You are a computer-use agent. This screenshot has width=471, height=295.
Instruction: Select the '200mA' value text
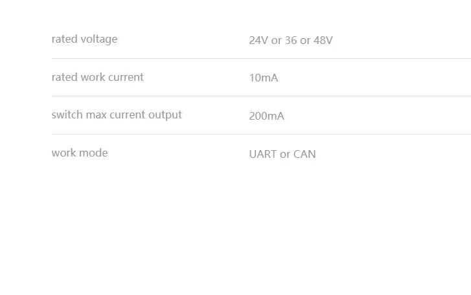click(266, 116)
